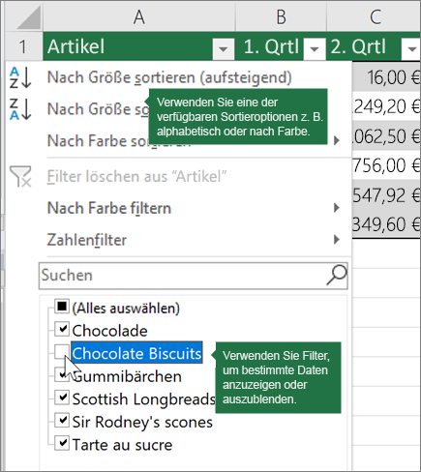Select column B header

pyautogui.click(x=281, y=16)
